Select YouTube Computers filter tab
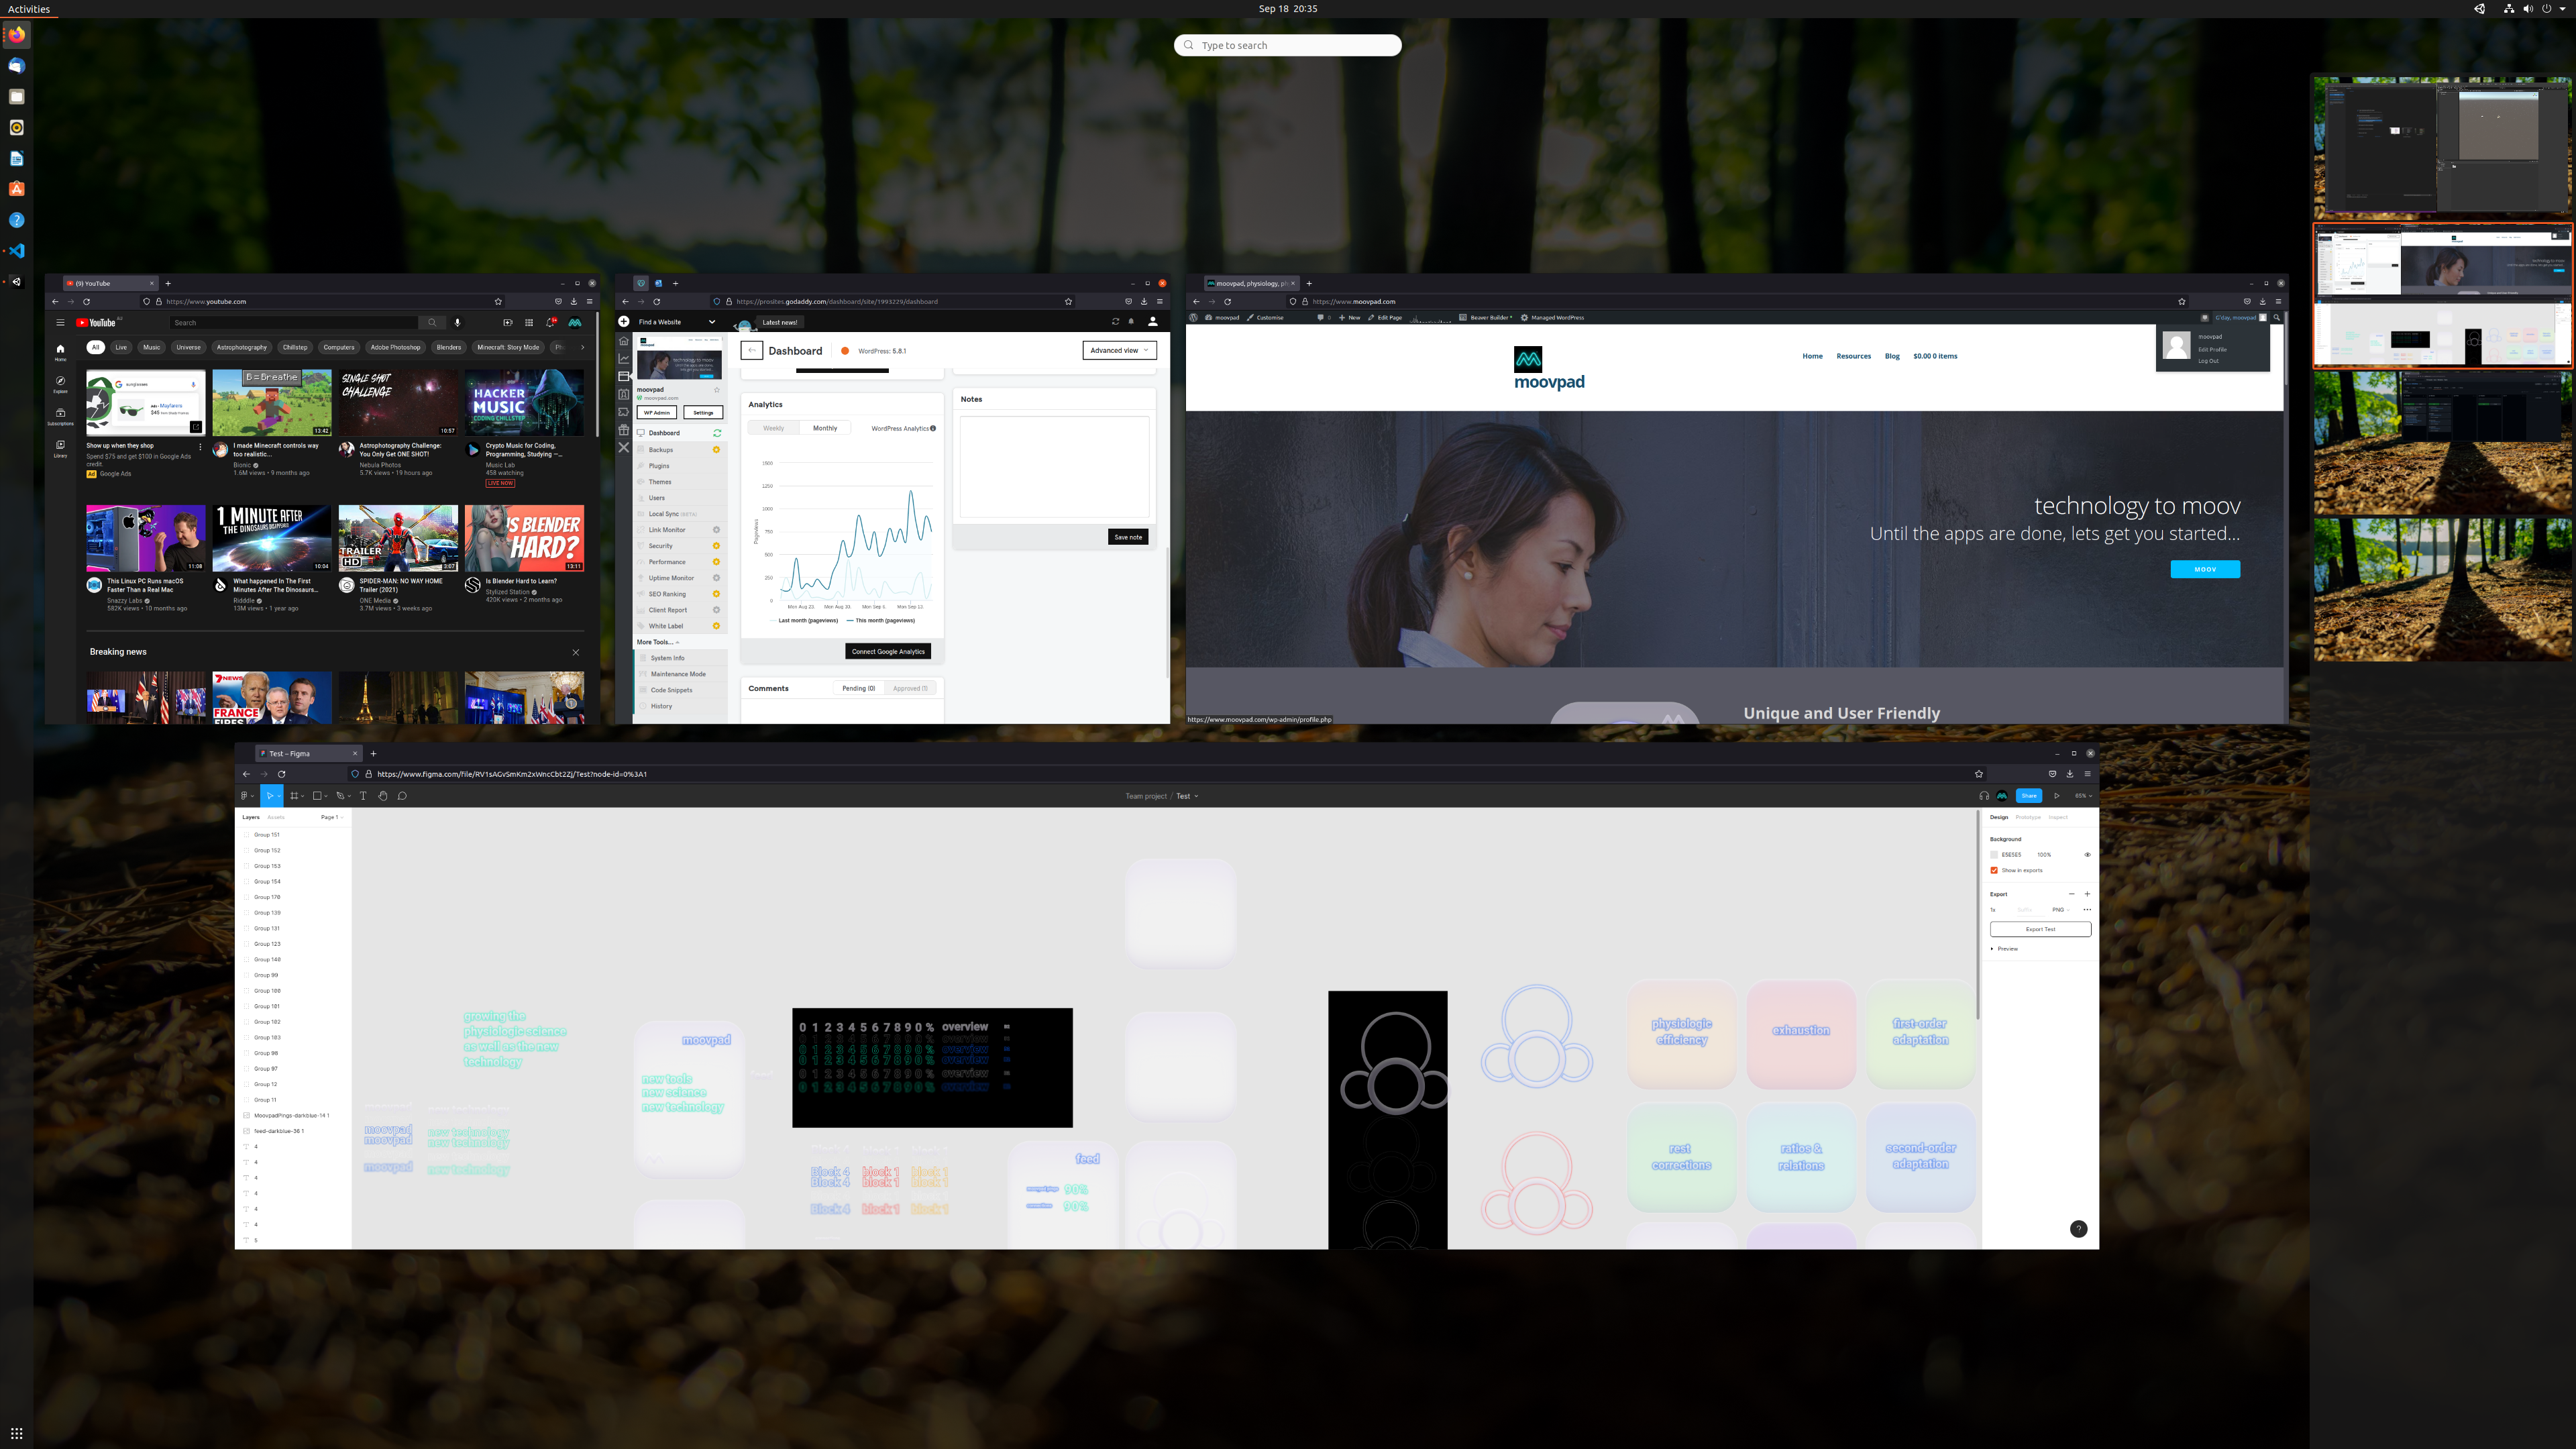 coord(338,347)
